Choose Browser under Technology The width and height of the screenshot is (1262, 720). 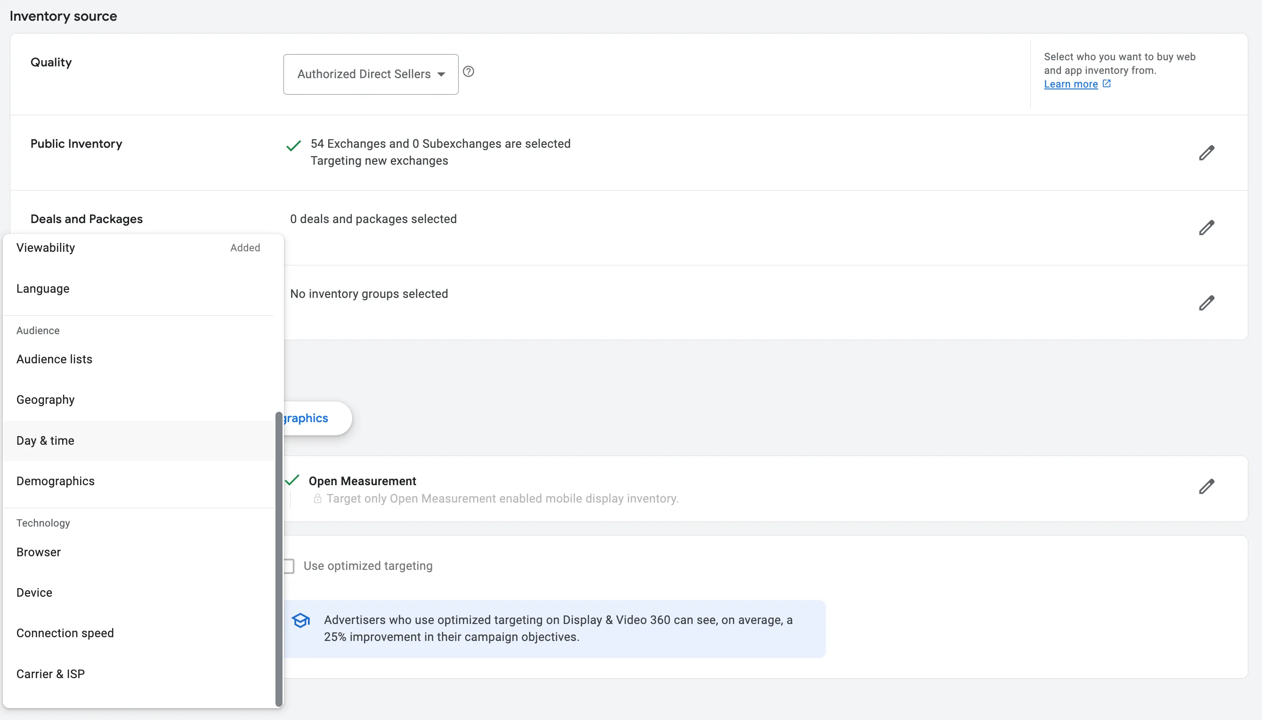pos(138,552)
